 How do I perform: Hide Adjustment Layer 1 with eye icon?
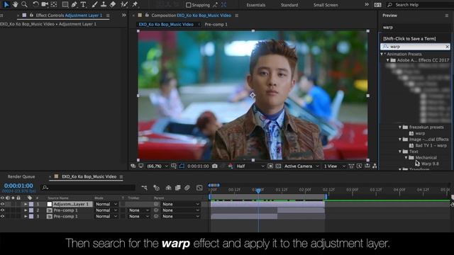(x=2, y=204)
